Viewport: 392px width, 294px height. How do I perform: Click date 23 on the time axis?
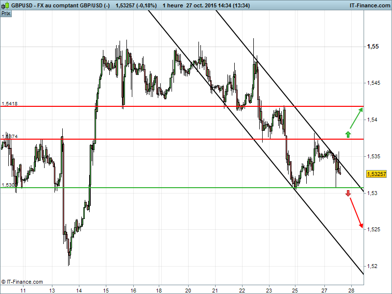[269, 291]
